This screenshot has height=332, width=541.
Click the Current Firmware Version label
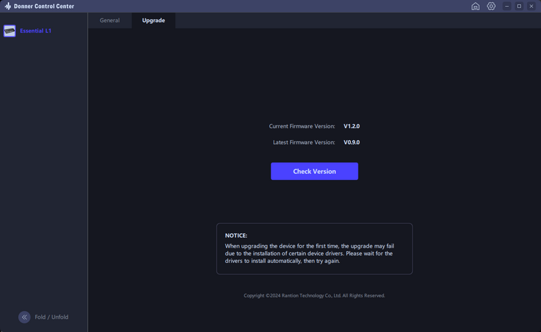302,126
